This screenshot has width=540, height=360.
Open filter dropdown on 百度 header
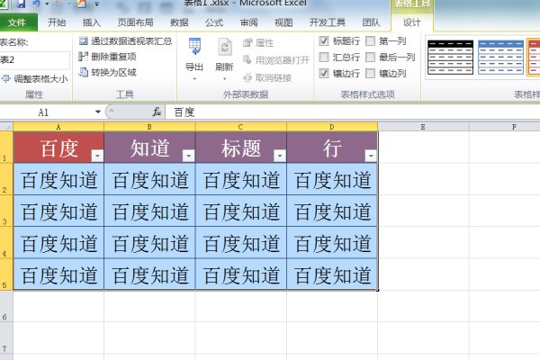96,156
